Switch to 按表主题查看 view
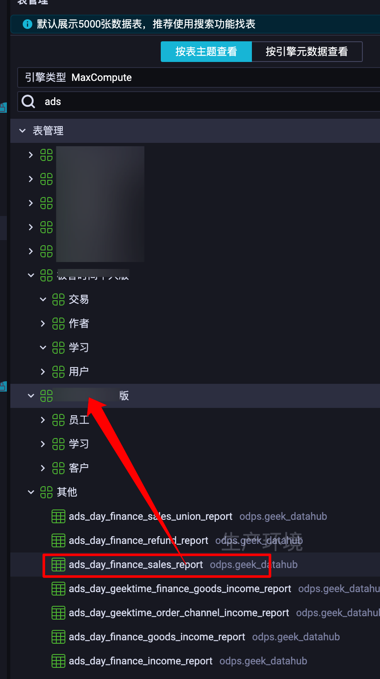 point(206,52)
